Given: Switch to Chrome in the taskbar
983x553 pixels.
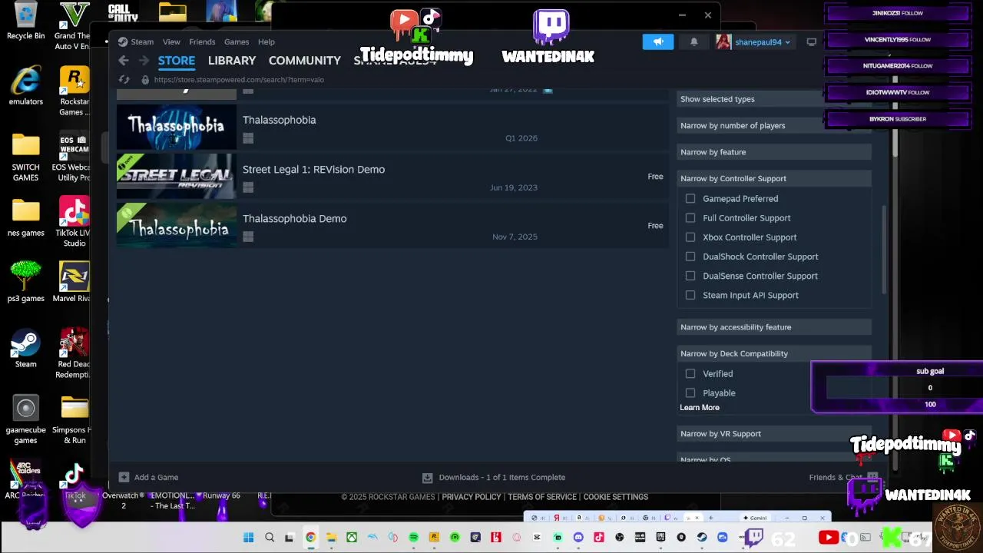Looking at the screenshot, I should [x=310, y=538].
